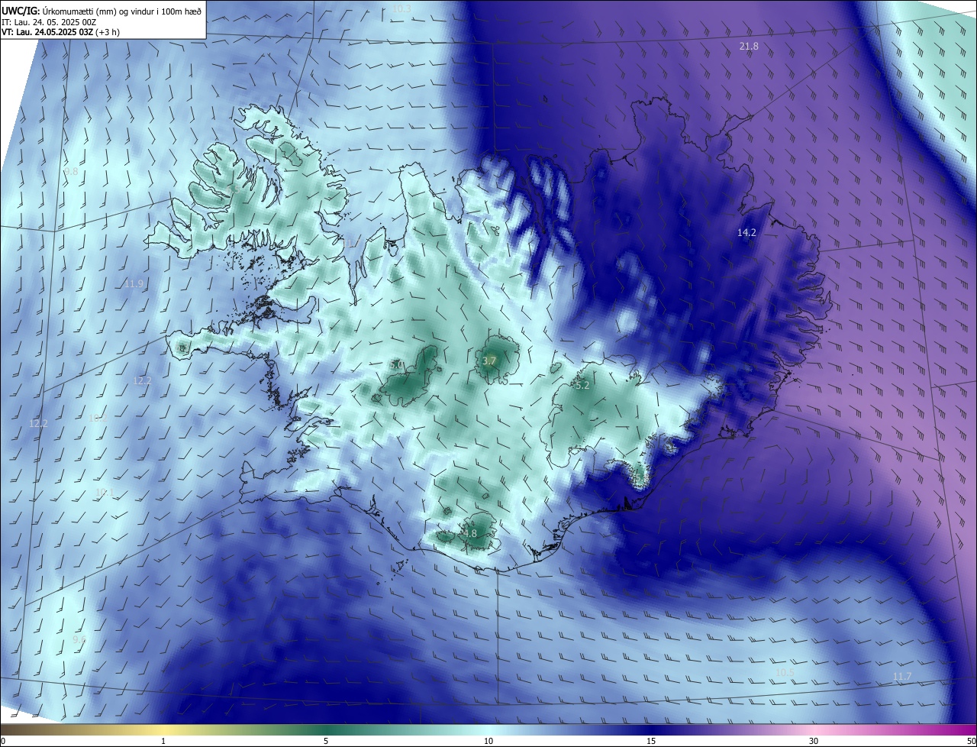Screen dimensions: 977x747
Task: Click the 11.9 value on the map
Action: coord(134,284)
